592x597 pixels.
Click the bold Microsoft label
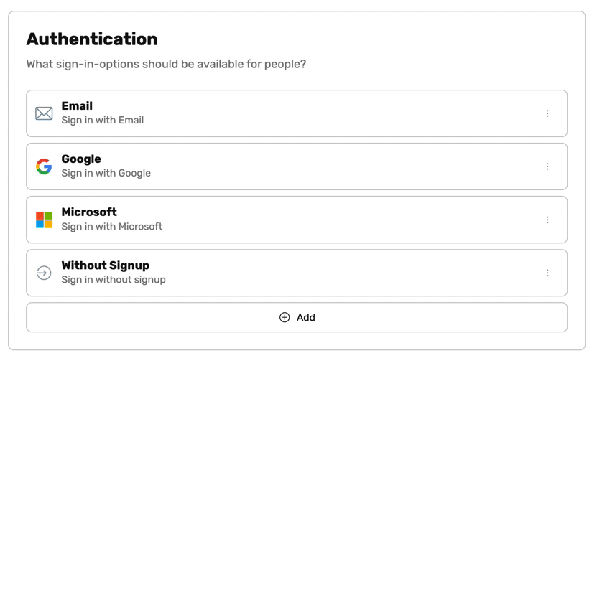tap(89, 212)
